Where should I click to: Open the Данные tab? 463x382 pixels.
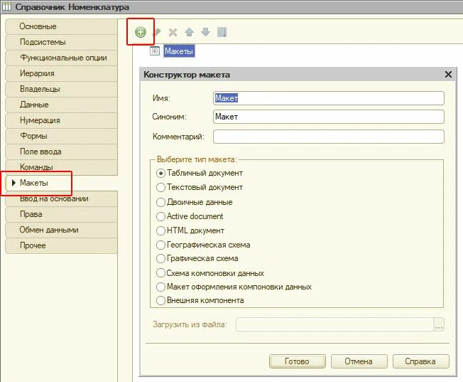(61, 105)
